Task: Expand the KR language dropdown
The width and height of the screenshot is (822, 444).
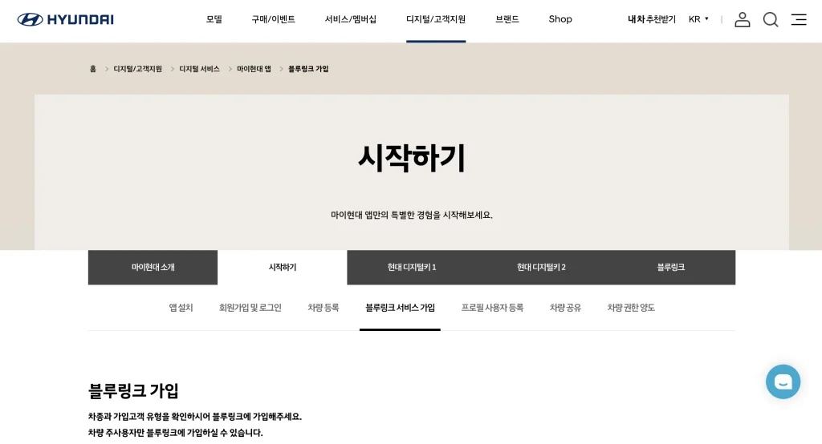Action: 698,19
